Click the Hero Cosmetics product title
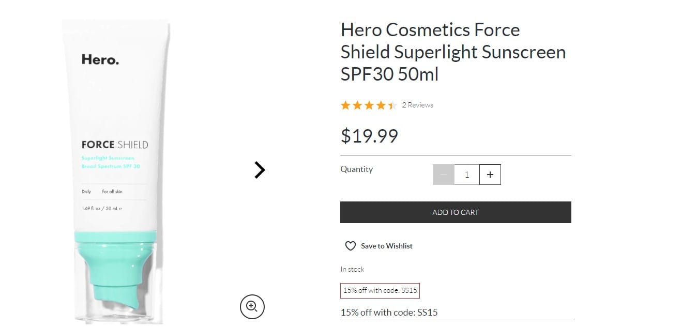The height and width of the screenshot is (328, 682). pos(452,52)
